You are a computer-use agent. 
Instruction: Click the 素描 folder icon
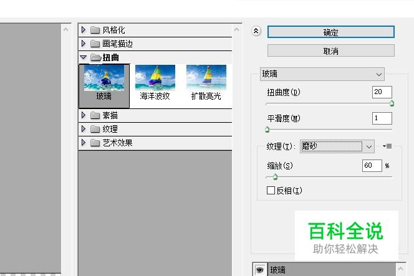coord(95,115)
